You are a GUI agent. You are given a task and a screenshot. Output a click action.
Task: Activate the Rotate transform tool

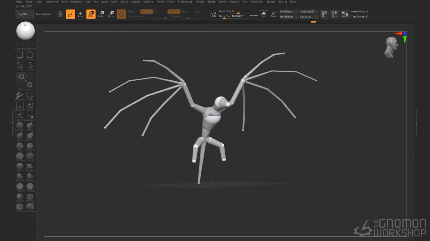(x=111, y=14)
